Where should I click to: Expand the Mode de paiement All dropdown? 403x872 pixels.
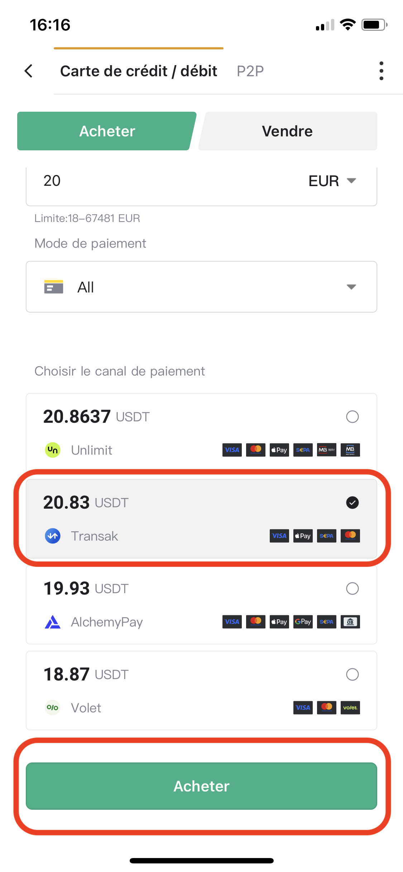click(201, 287)
